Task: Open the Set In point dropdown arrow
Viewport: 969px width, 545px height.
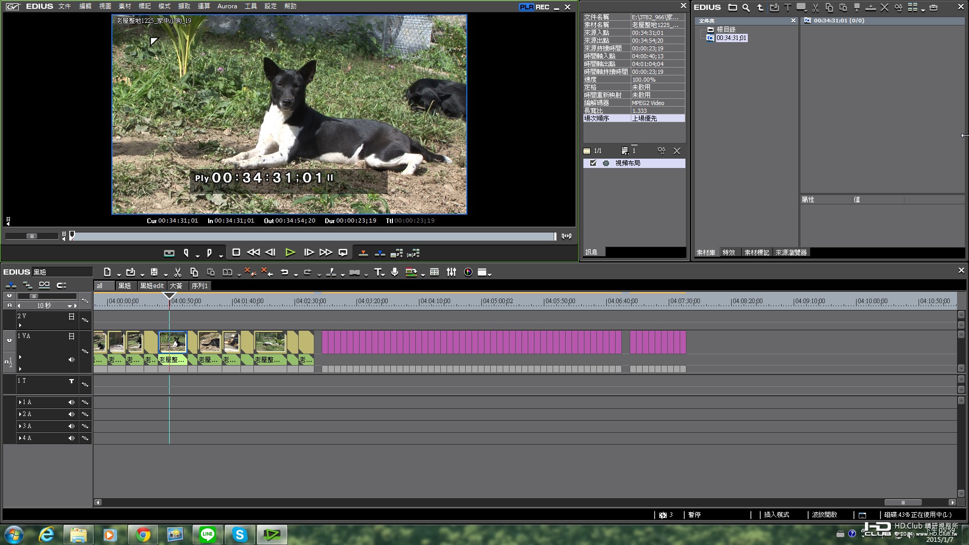Action: (197, 256)
